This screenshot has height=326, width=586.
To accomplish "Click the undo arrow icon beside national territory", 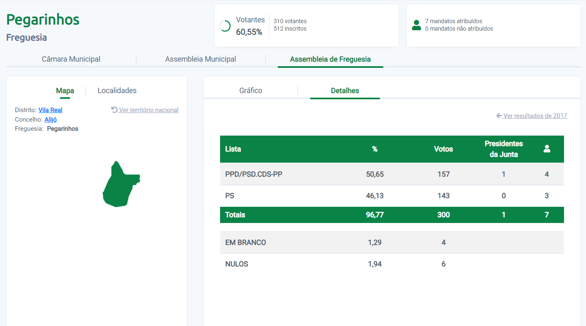I will (114, 110).
